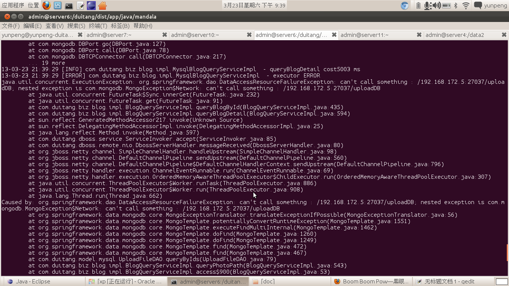The height and width of the screenshot is (286, 509).
Task: Open the 文件(F) menu
Action: (x=11, y=26)
